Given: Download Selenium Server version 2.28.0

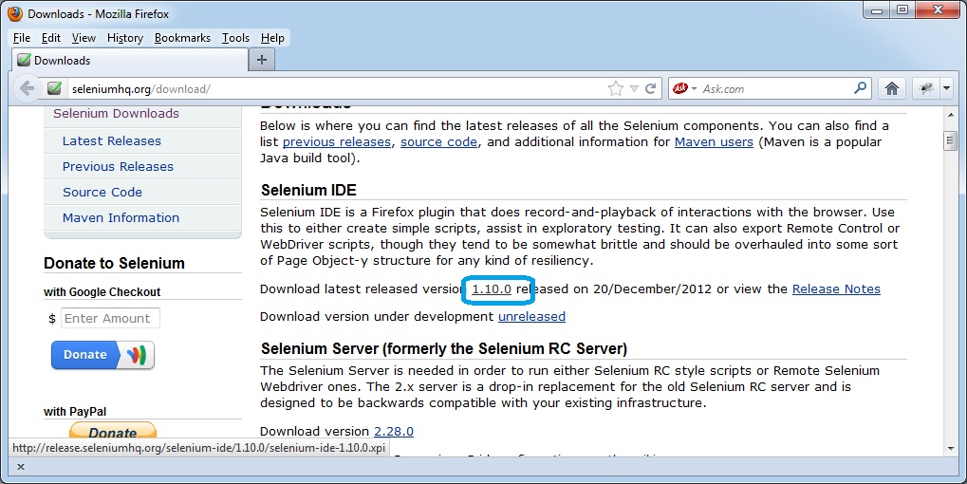Looking at the screenshot, I should click(394, 432).
